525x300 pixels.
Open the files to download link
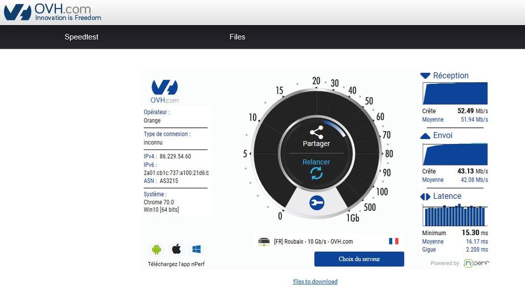[x=315, y=281]
